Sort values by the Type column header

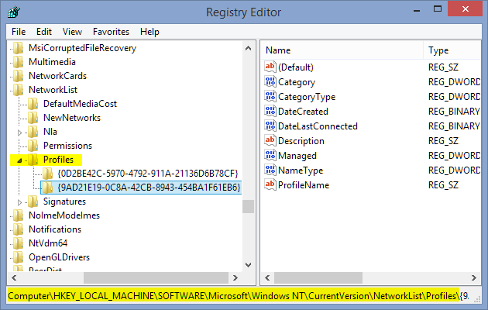(452, 50)
